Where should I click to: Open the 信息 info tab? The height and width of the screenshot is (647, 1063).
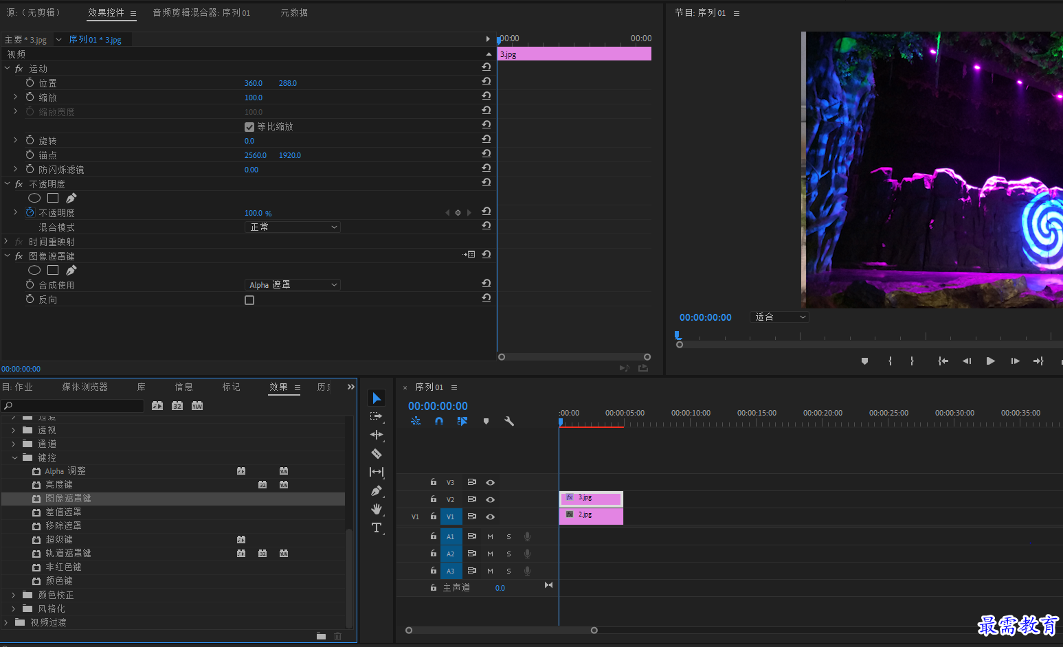pyautogui.click(x=183, y=387)
